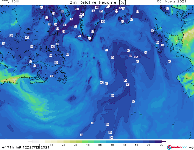Click the colorbar label reading '95'
Screen dimensions: 194x150
tap(148, 145)
